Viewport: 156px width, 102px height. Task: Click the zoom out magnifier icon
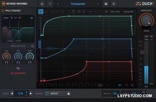(127, 85)
